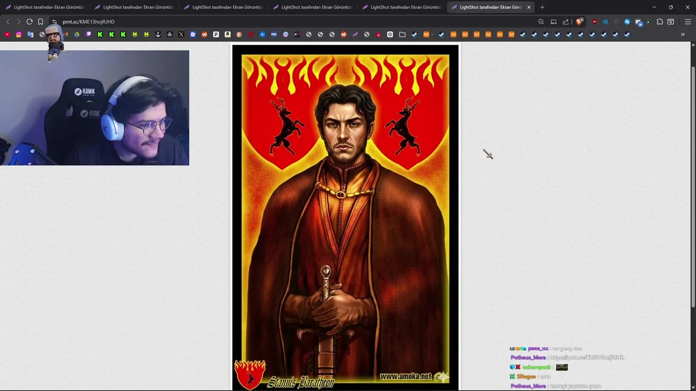Show hidden bookmarks with the double chevron
The width and height of the screenshot is (696, 391).
pos(683,35)
